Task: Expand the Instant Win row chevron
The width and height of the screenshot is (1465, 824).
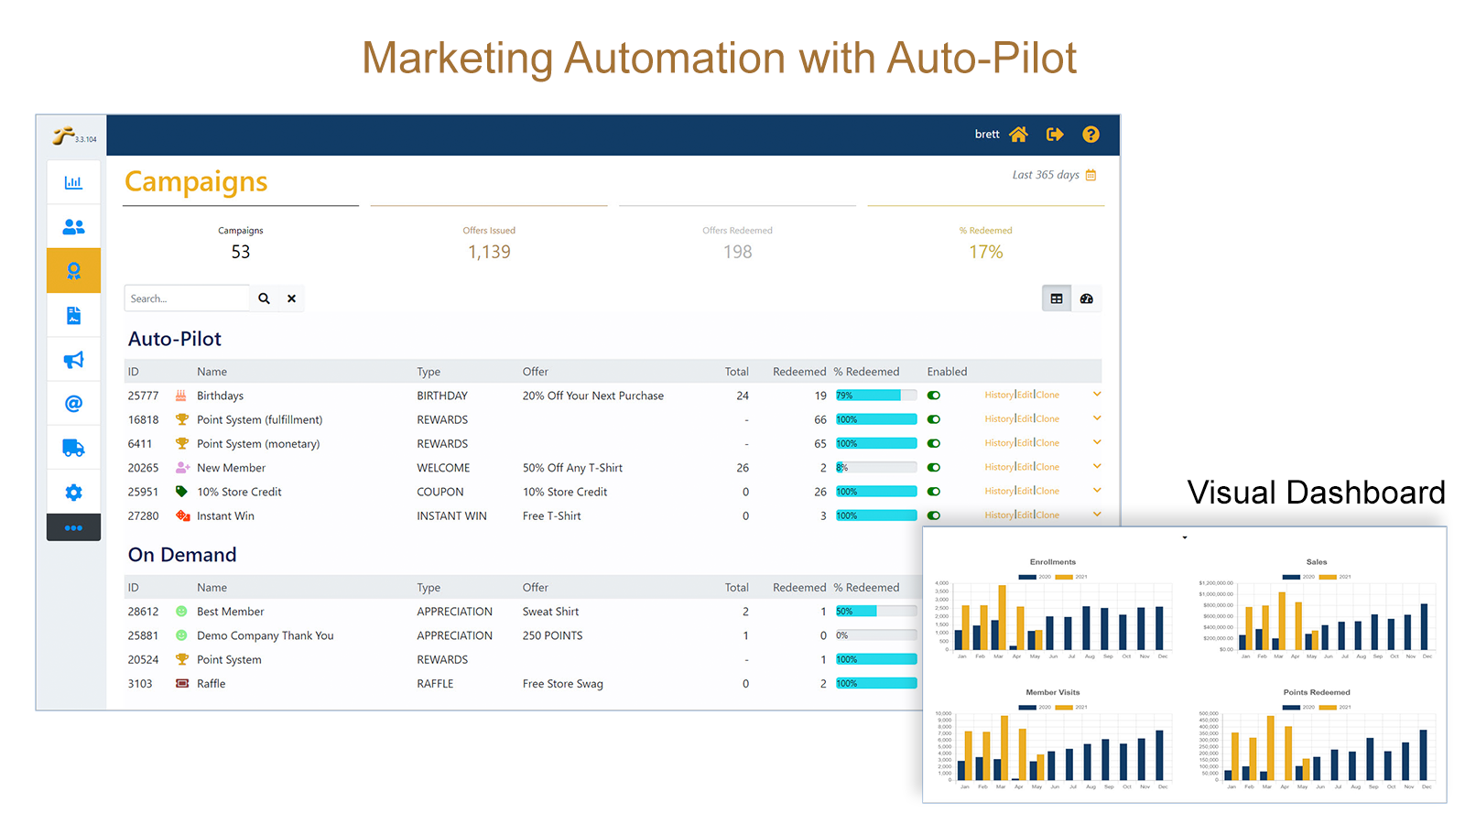Action: click(1097, 515)
